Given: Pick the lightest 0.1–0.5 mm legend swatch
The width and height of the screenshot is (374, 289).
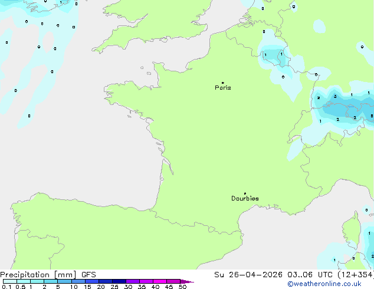Looking at the screenshot, I should [x=9, y=281].
